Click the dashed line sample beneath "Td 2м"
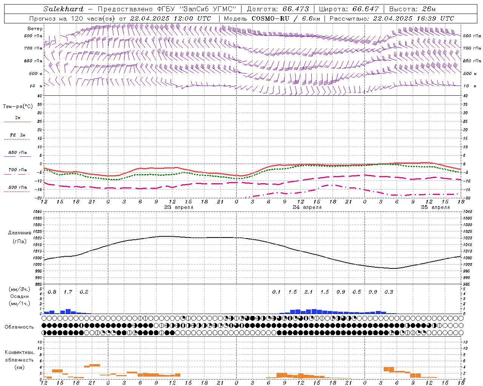 tap(17, 139)
